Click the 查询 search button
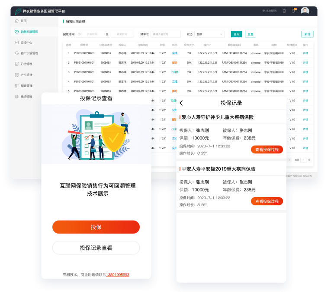 coord(236,34)
